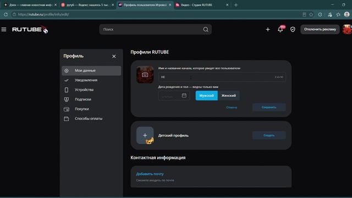Open a new browser tab
Screen dimensions: 352x198
point(236,5)
